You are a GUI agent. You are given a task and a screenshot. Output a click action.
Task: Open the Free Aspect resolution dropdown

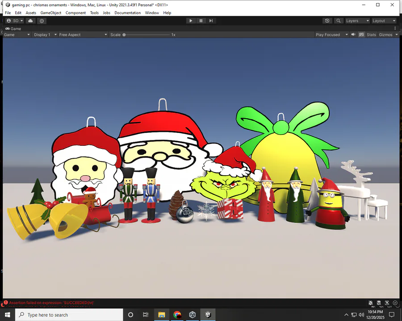click(x=83, y=35)
